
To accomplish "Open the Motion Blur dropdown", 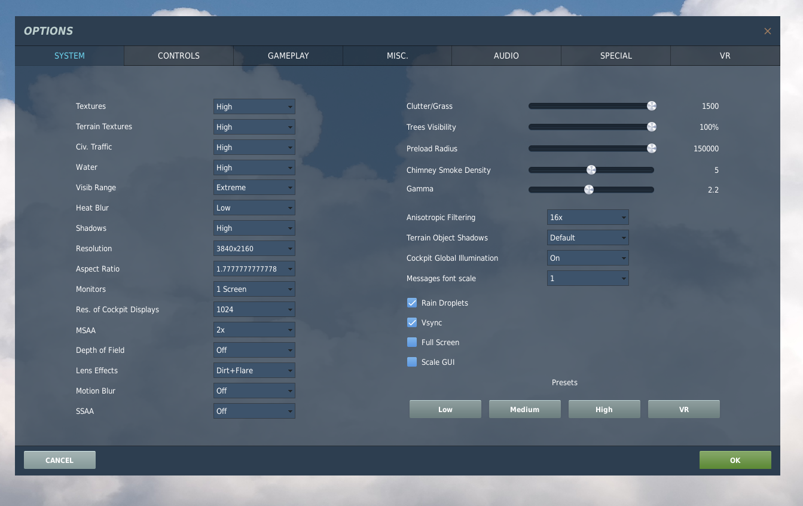I will point(254,391).
